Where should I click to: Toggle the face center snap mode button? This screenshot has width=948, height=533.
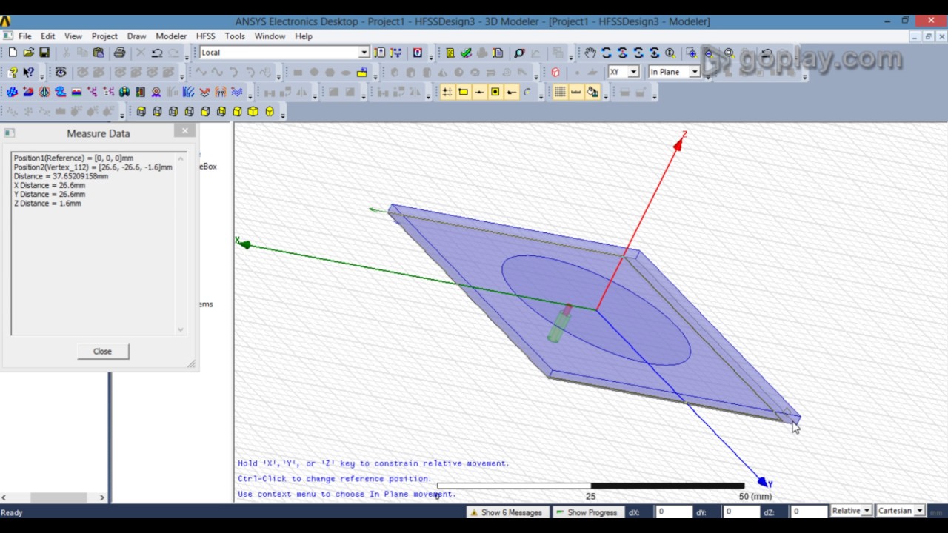[495, 92]
